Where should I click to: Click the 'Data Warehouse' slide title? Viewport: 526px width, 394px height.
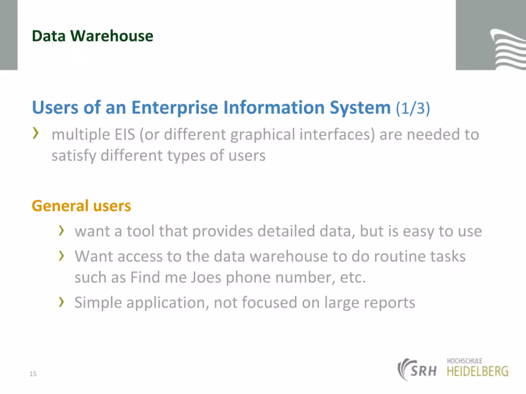point(92,36)
